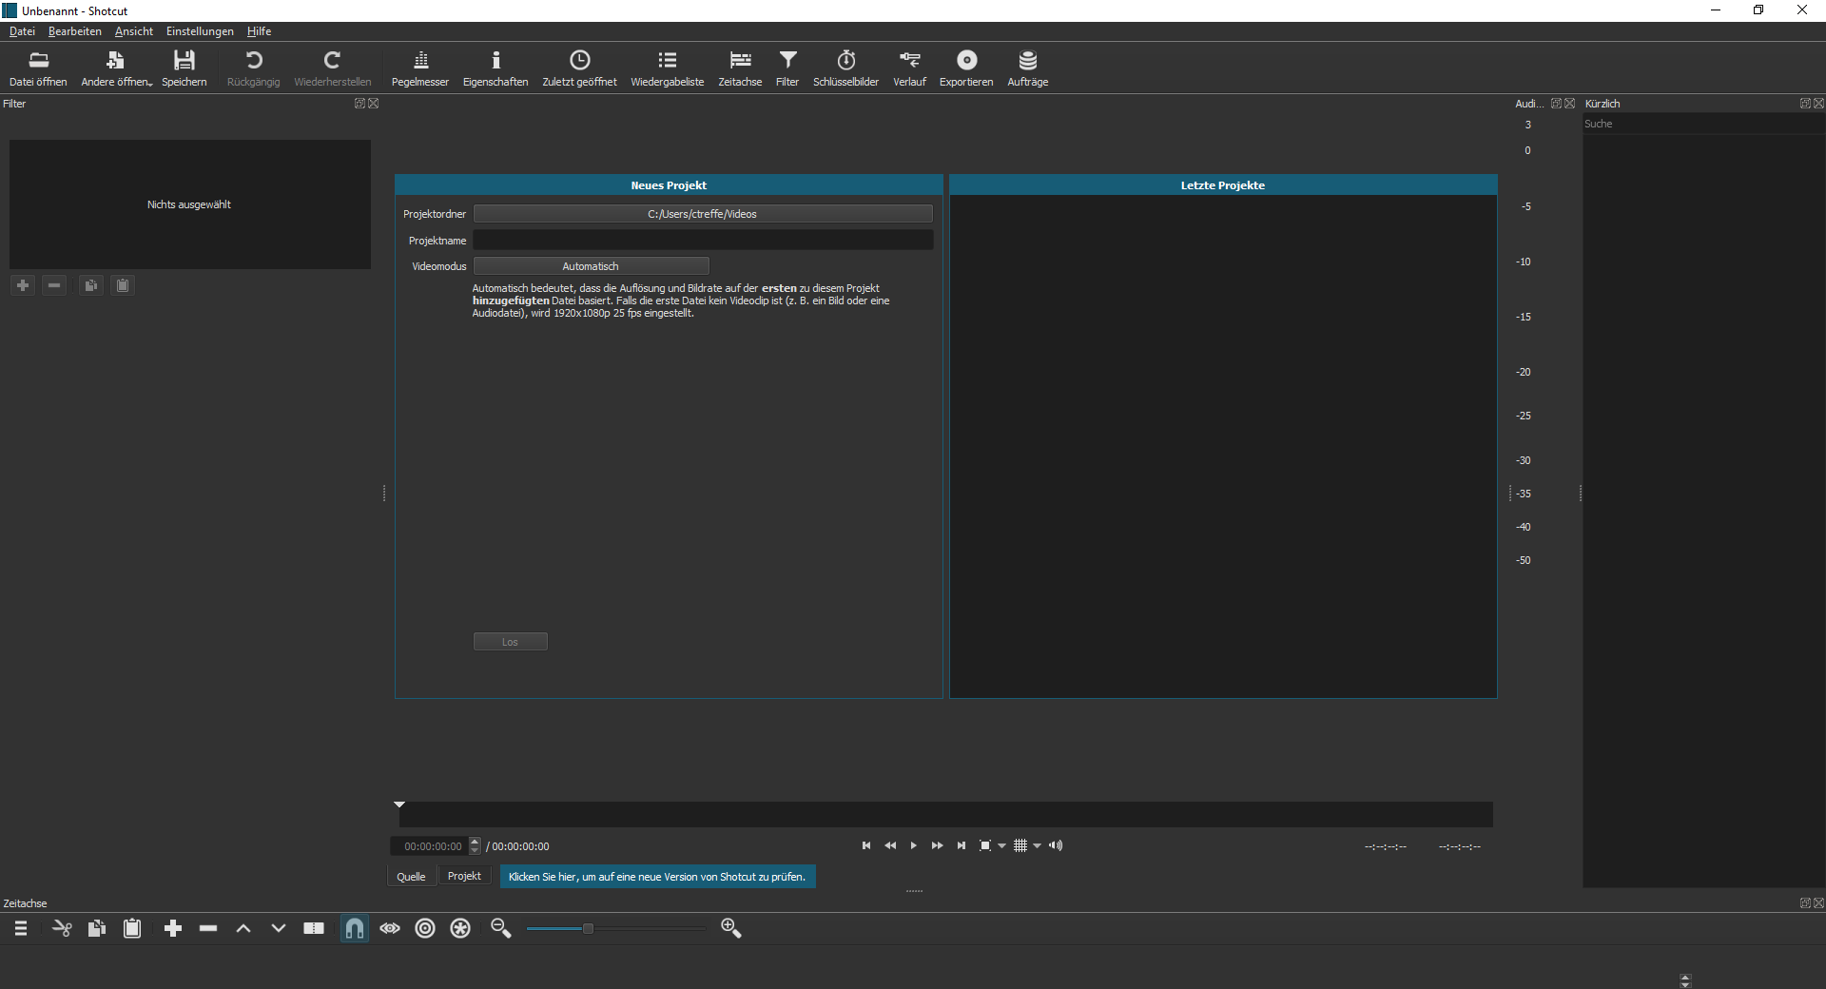
Task: Undock the Filter panel
Action: (359, 104)
